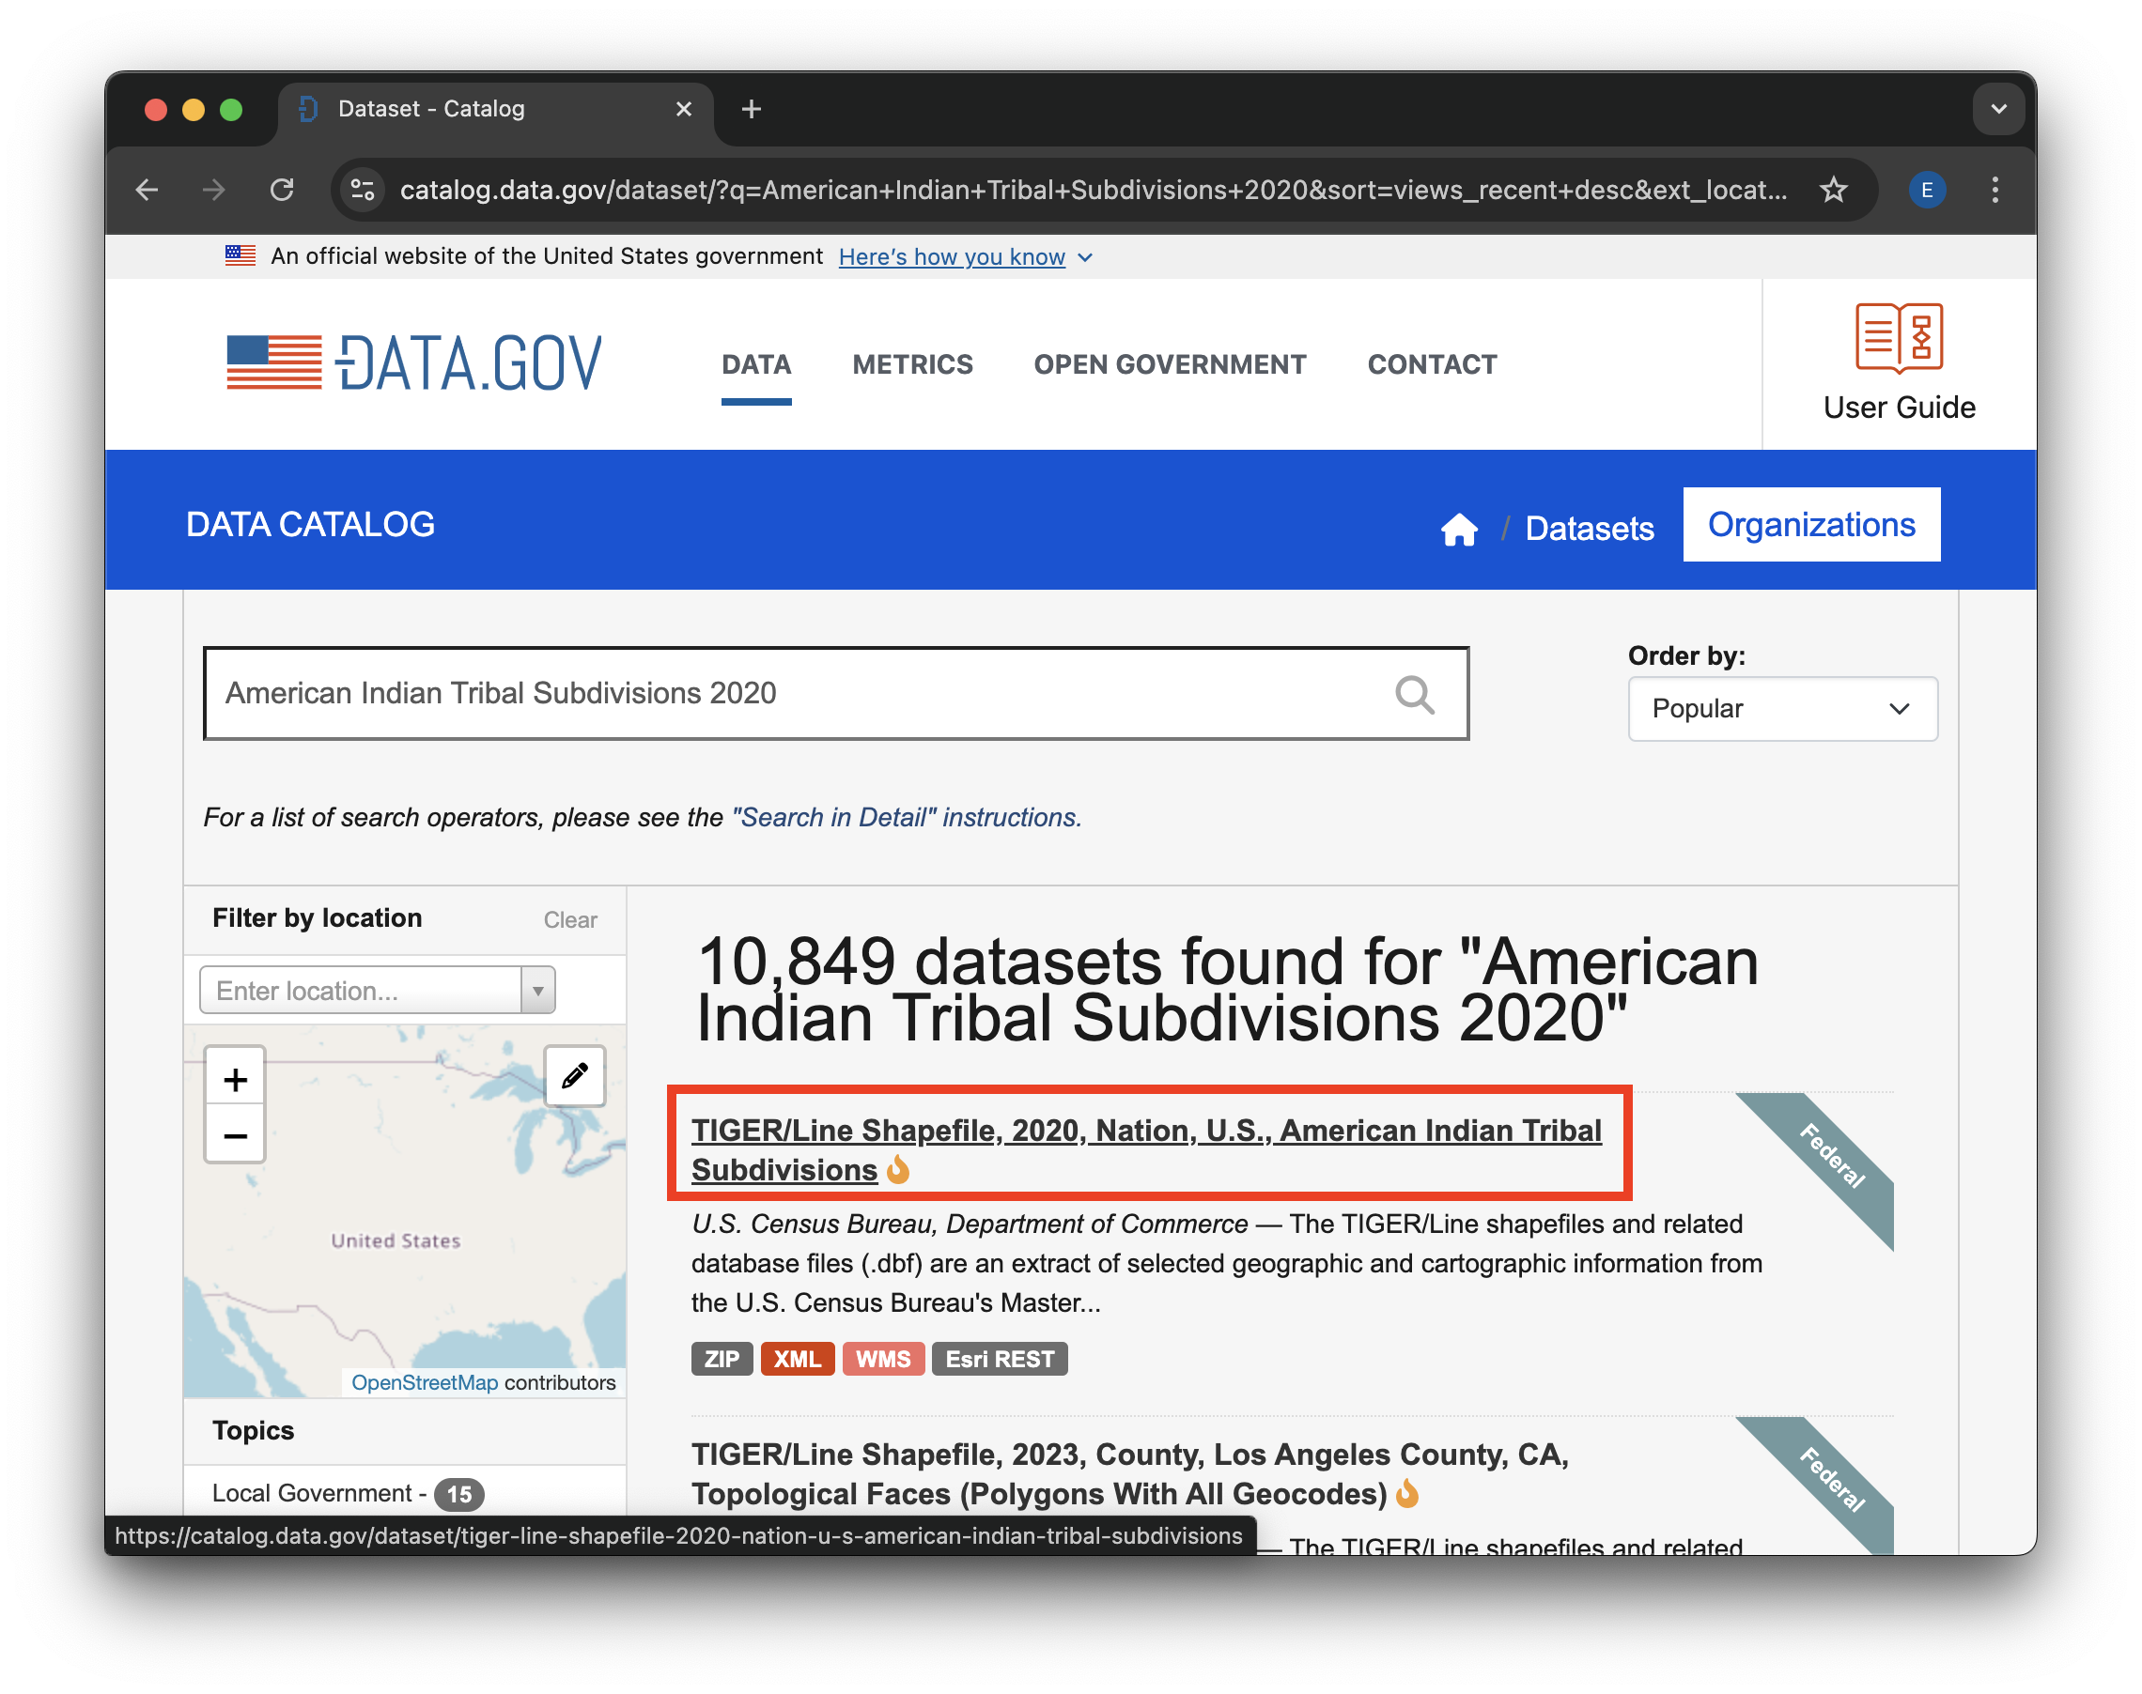Click the Enter location text field
This screenshot has width=2142, height=1694.
click(x=360, y=990)
